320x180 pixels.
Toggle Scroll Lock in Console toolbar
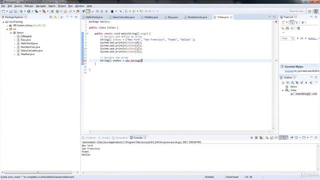[271, 138]
